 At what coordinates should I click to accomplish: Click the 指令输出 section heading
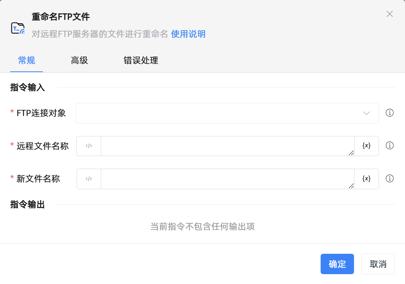click(27, 205)
